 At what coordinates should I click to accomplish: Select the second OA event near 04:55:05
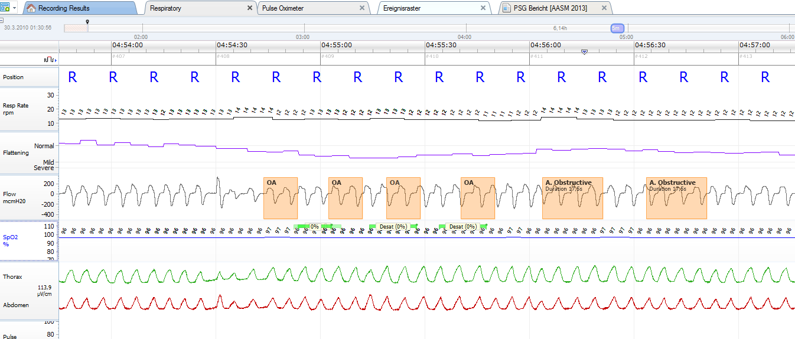pyautogui.click(x=346, y=198)
